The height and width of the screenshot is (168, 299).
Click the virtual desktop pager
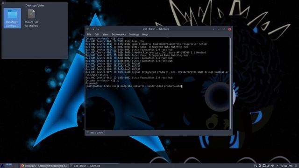[9, 166]
